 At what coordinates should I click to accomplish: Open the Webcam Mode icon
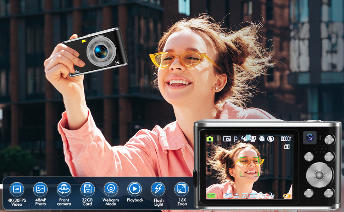coord(111,189)
